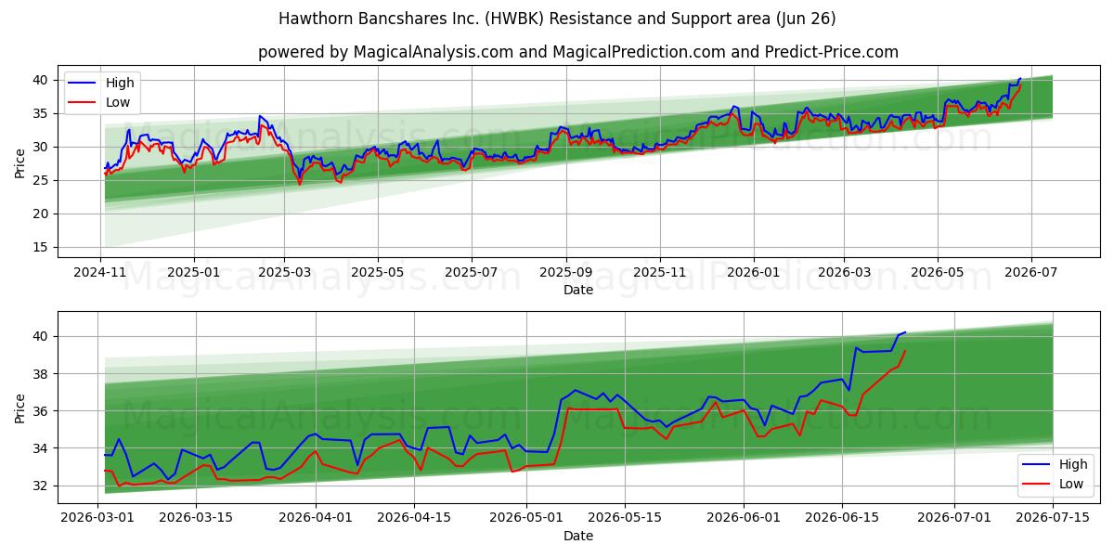Click the '2025-03' x-axis label of top chart
Image resolution: width=1114 pixels, height=557 pixels.
tap(283, 275)
